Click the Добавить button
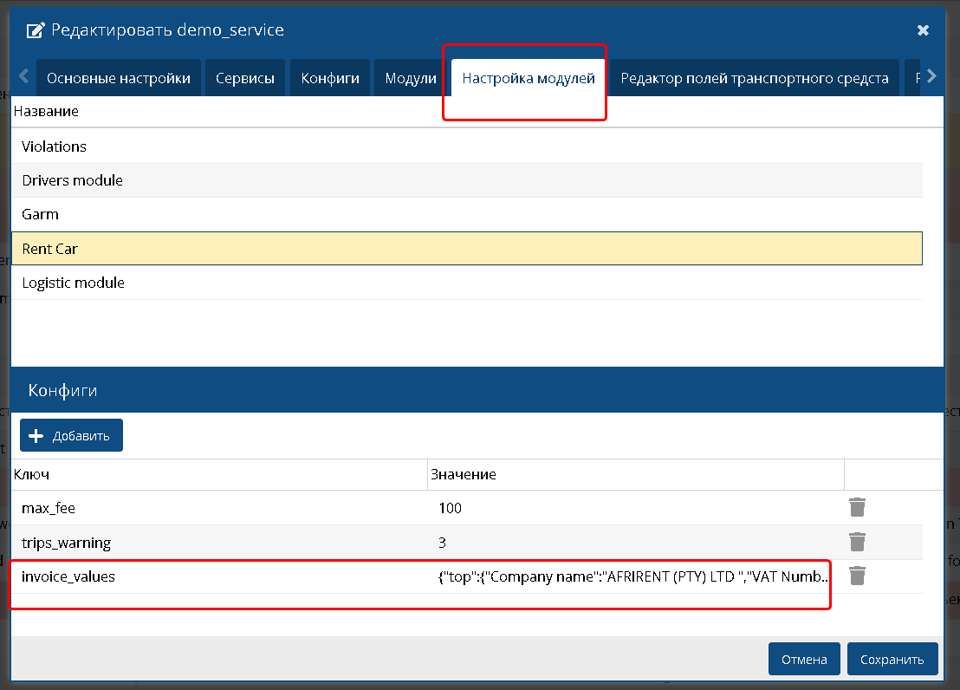 pyautogui.click(x=72, y=435)
